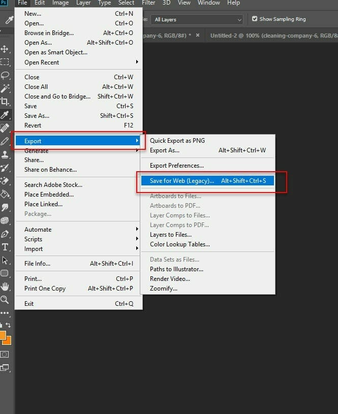Screen dimensions: 338x414
Task: Select the History Brush tool
Action: tap(5, 168)
